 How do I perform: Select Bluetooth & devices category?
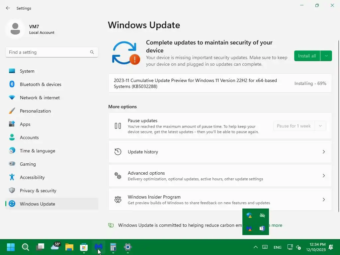pos(51,84)
